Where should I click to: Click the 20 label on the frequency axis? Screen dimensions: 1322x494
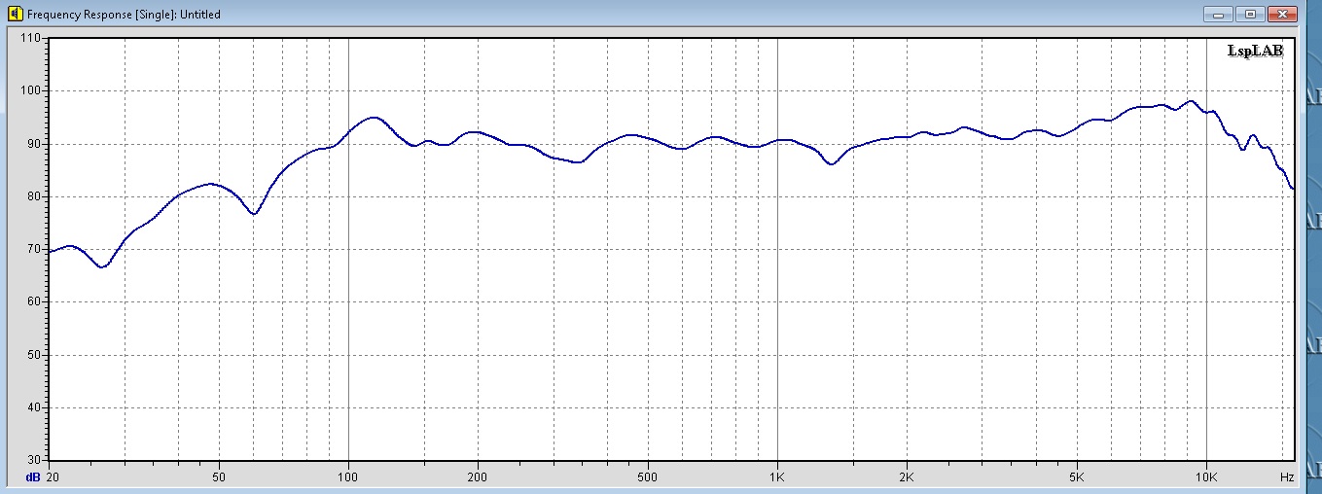point(52,477)
